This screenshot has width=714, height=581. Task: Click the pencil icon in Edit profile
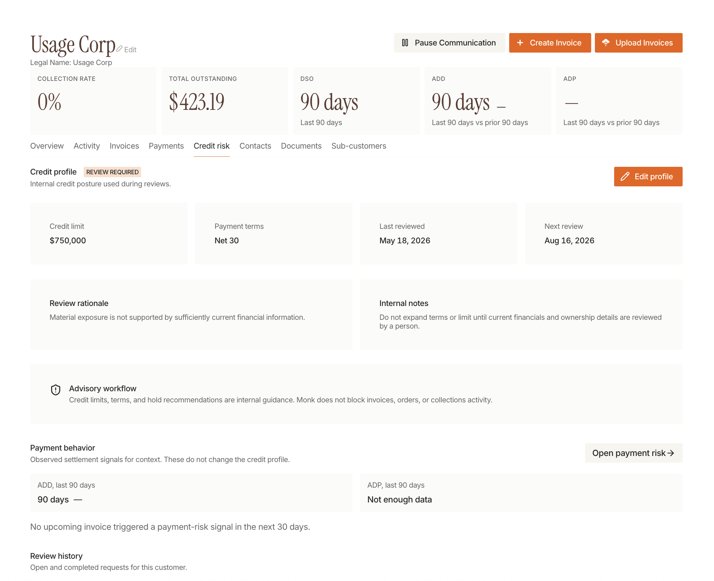pyautogui.click(x=625, y=177)
